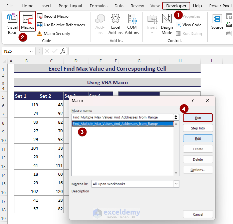The image size is (233, 224).
Task: Start Record Macro
Action: (53, 16)
